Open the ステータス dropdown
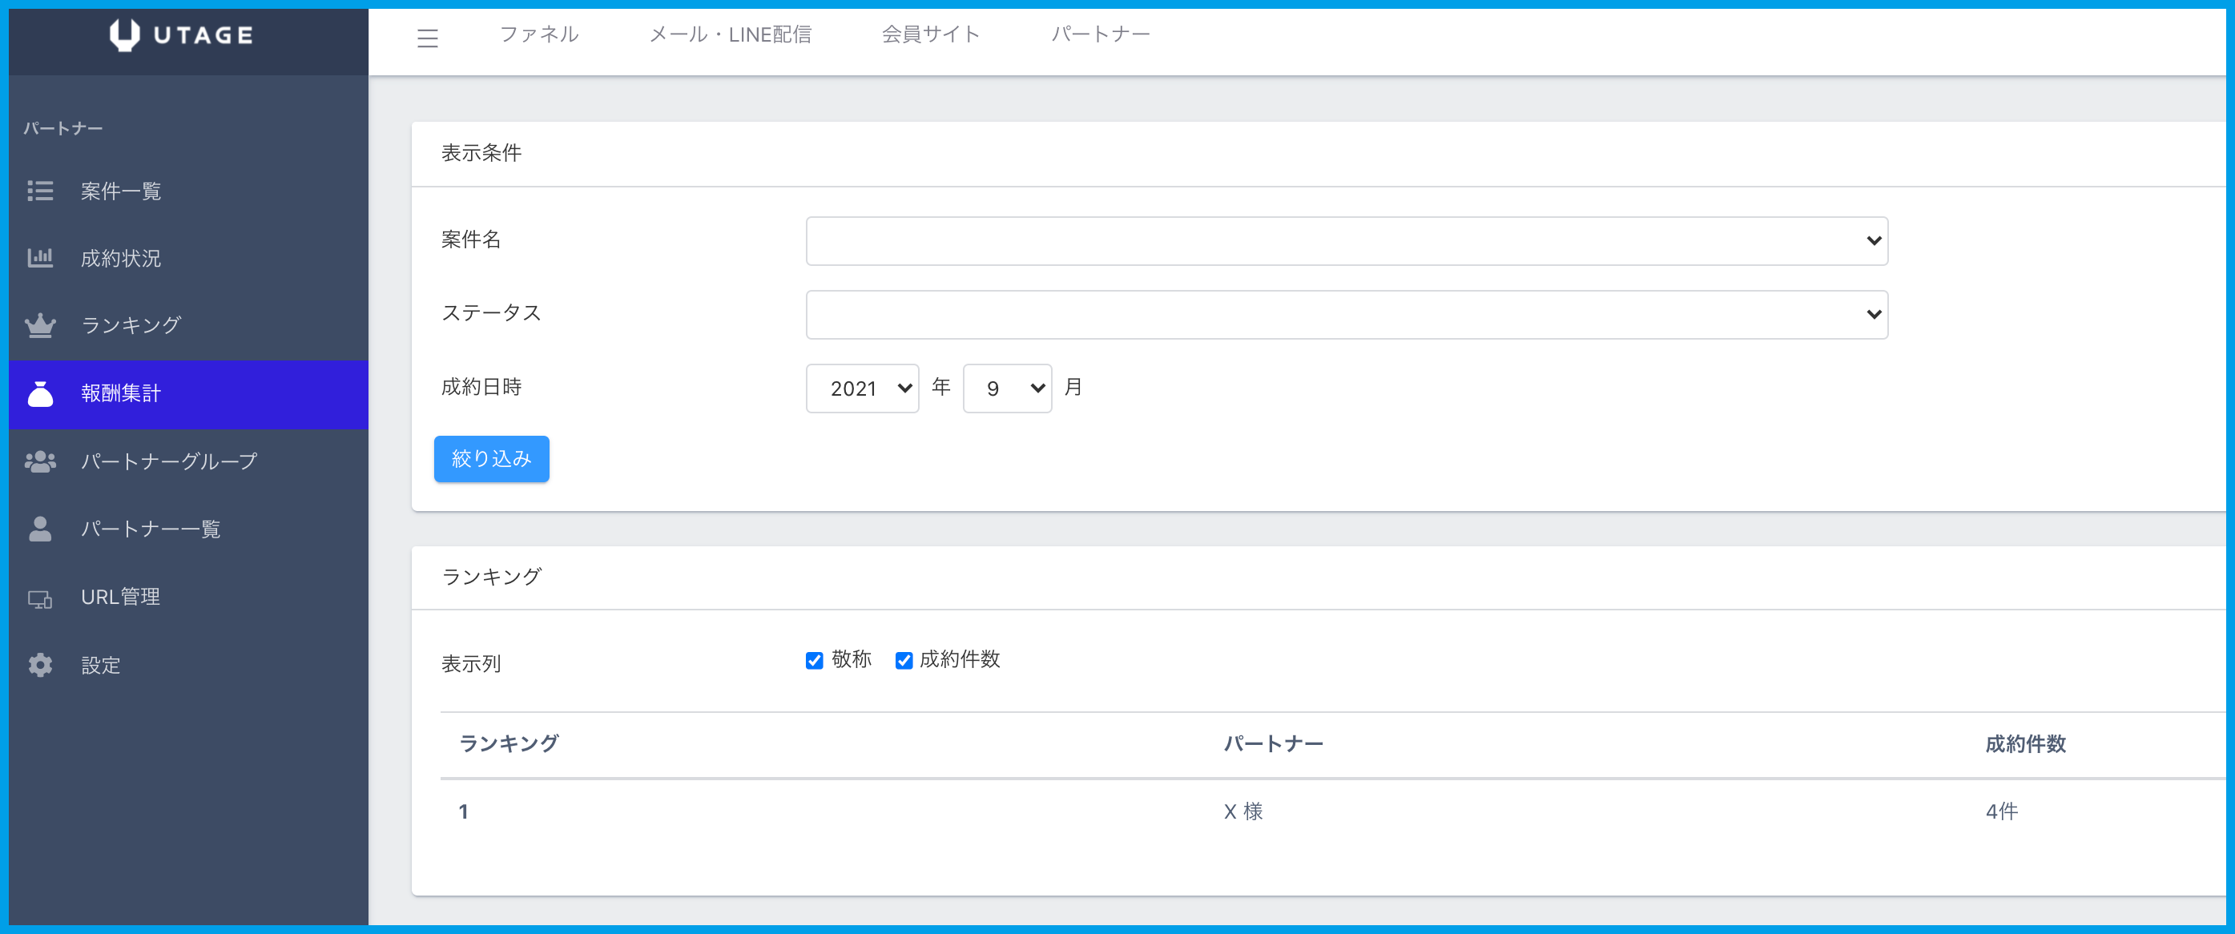The width and height of the screenshot is (2235, 934). click(1346, 315)
